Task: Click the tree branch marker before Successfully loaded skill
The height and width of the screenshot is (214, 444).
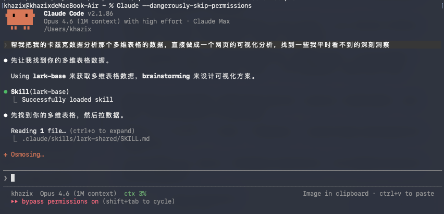Action: [16, 100]
